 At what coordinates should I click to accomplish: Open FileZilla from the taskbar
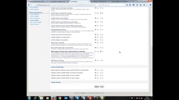coord(90,98)
